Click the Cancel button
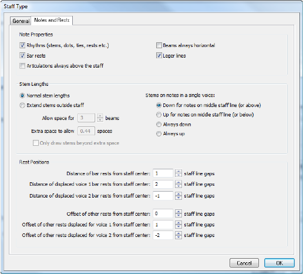303x274 pixels. click(244, 263)
